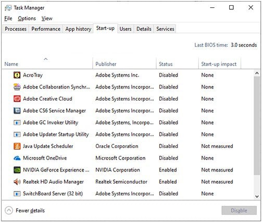263x222 pixels.
Task: Click the Adobe CS6 Service Manager icon
Action: [17, 110]
